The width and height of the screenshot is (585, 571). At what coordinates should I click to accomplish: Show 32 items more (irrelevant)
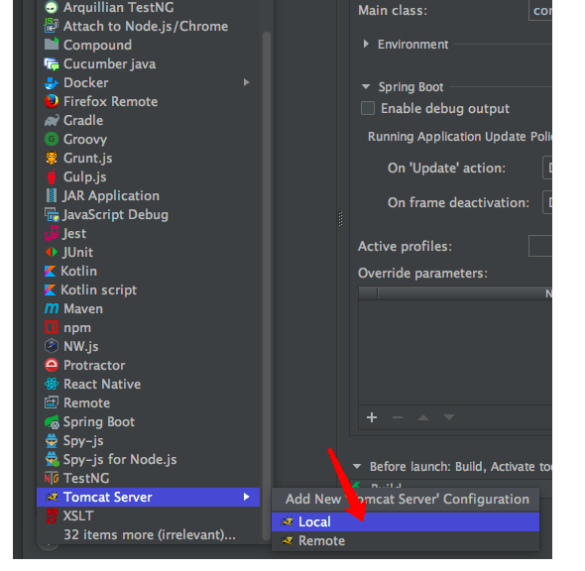[x=150, y=535]
